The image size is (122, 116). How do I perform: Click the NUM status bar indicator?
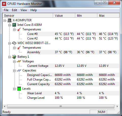[x=102, y=112]
